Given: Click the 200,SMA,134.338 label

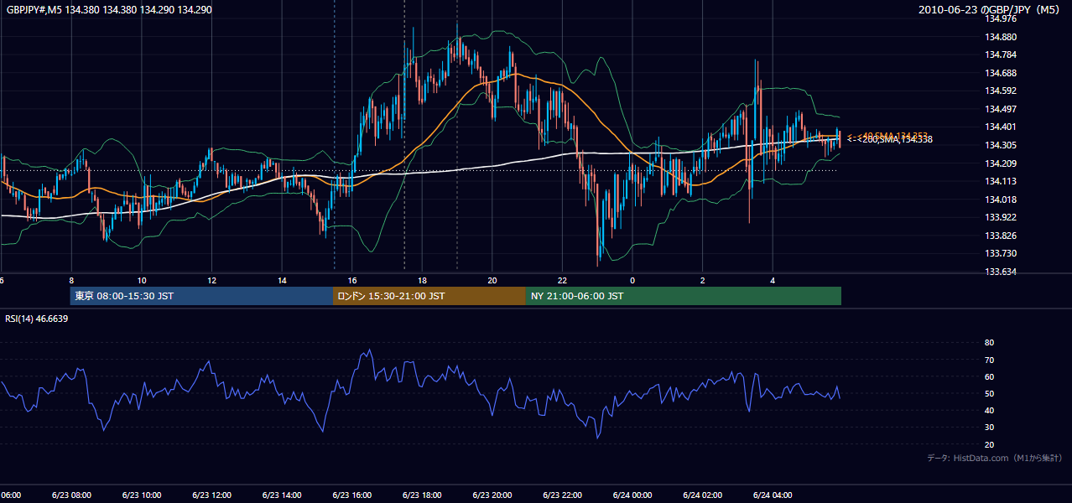Looking at the screenshot, I should [897, 139].
